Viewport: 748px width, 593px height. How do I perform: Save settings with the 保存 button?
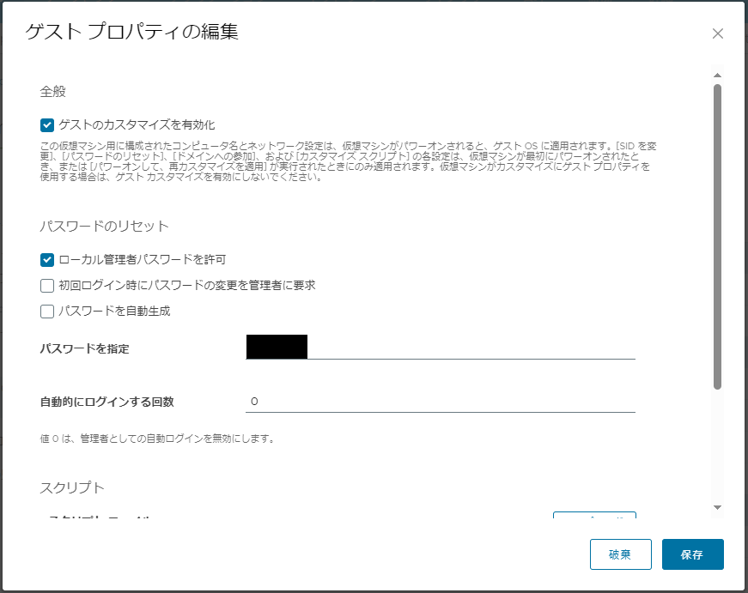coord(692,554)
